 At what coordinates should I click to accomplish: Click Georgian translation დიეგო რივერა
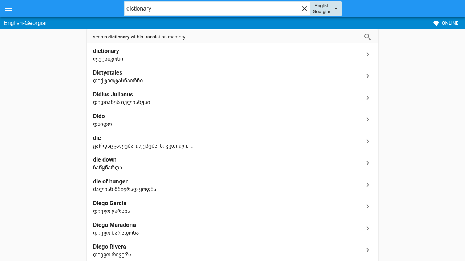click(112, 255)
